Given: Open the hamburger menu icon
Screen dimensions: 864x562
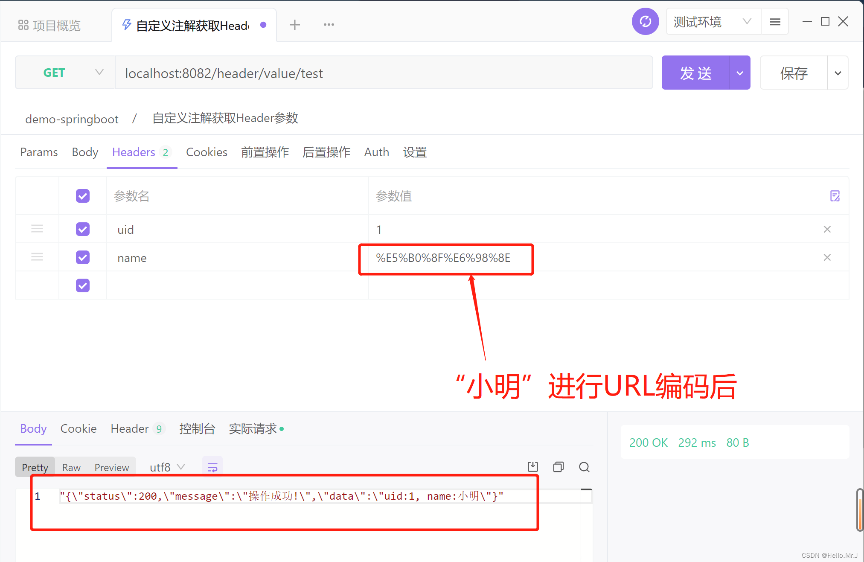Looking at the screenshot, I should coord(775,22).
